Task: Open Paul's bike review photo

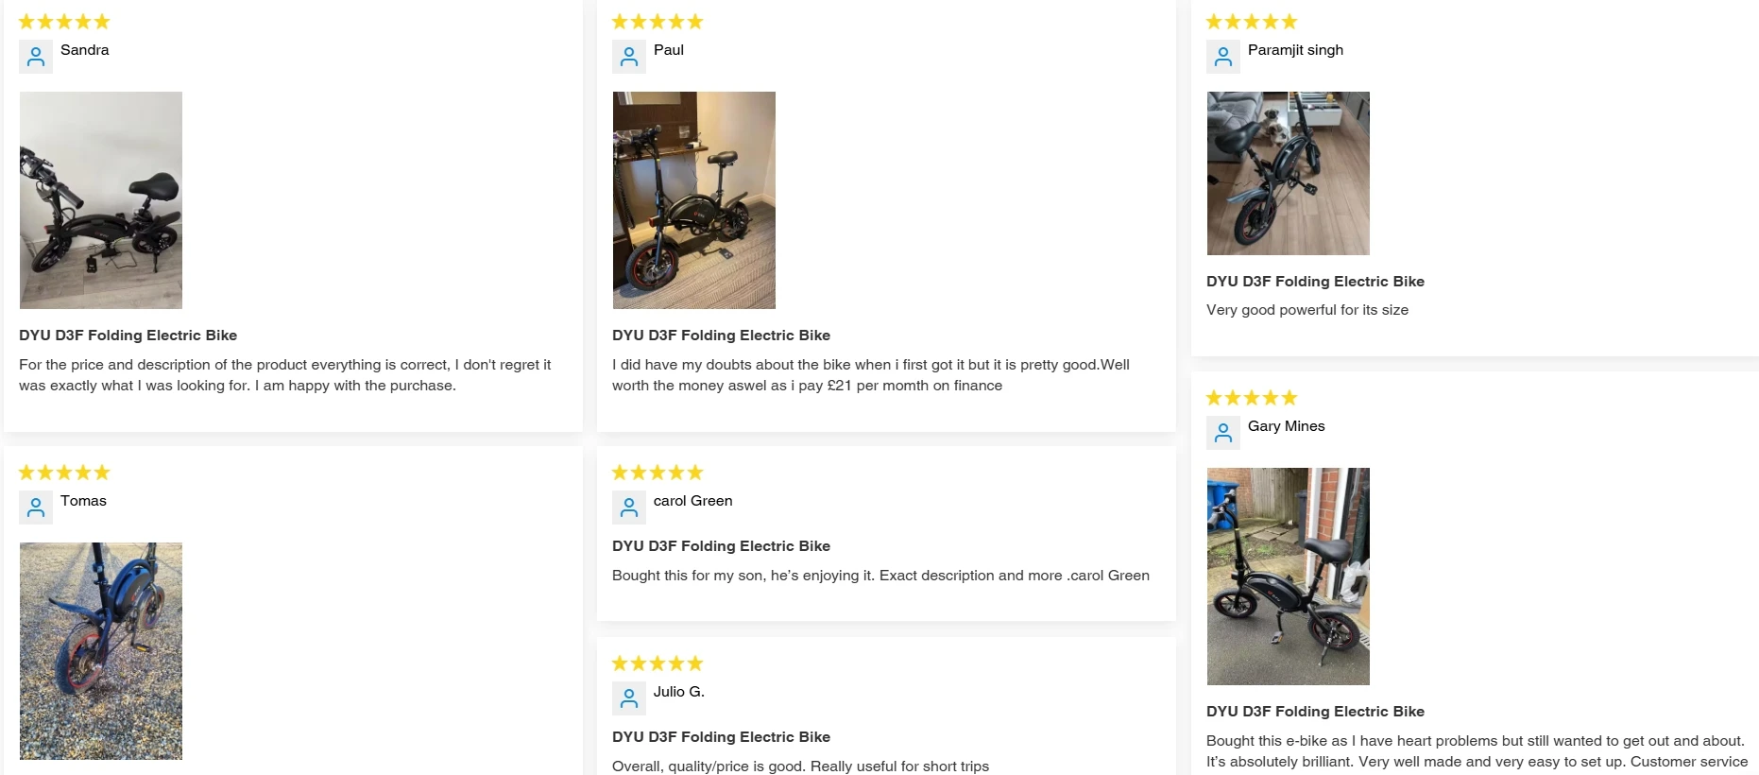Action: point(694,200)
